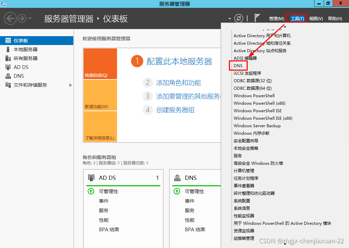The height and width of the screenshot is (248, 349).
Task: Expand 文件和存储服务 submenu arrow
Action: tap(70, 85)
